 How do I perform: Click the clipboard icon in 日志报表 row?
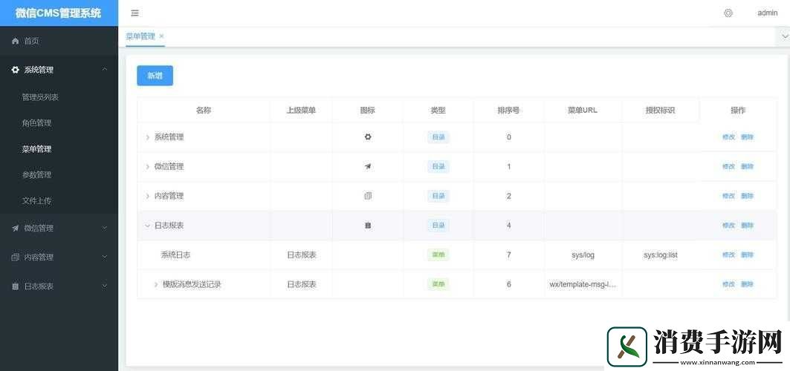click(368, 226)
